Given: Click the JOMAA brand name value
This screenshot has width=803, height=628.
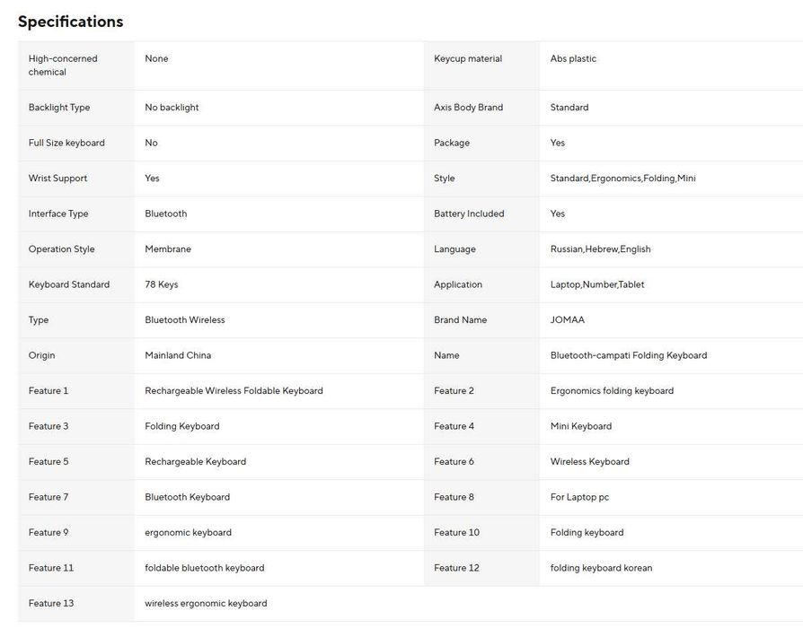Looking at the screenshot, I should [x=568, y=320].
